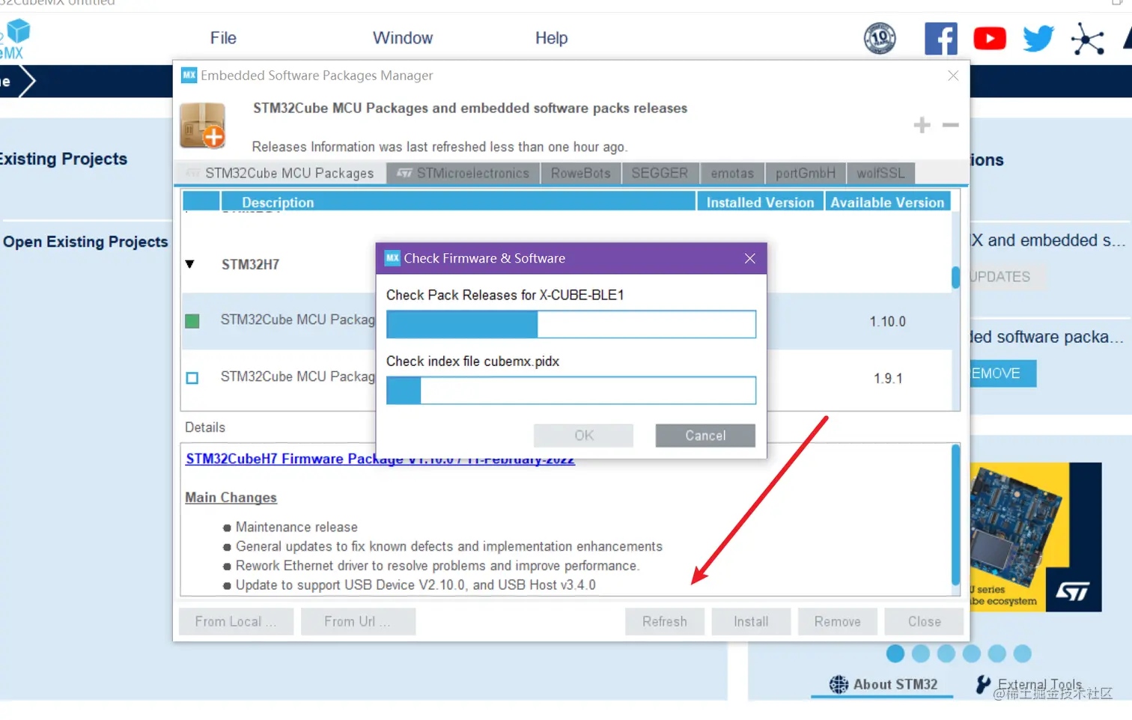The width and height of the screenshot is (1132, 720).
Task: Open the Help menu
Action: (551, 38)
